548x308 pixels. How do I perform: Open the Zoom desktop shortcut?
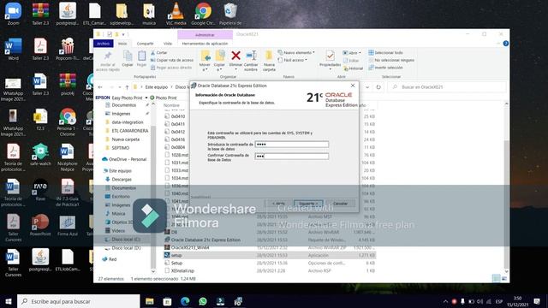[14, 14]
